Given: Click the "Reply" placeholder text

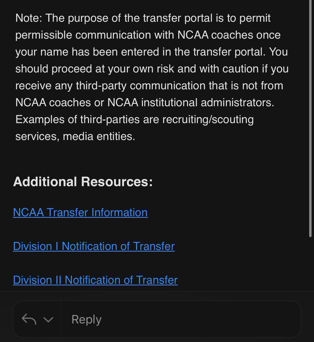Looking at the screenshot, I should 86,319.
